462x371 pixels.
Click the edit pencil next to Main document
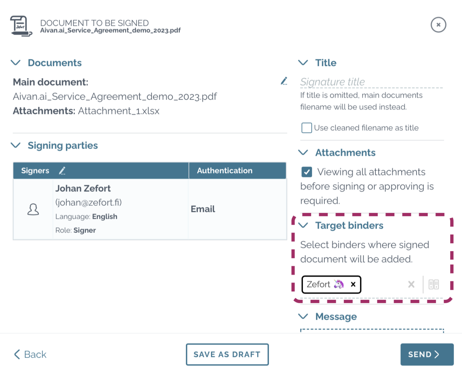[x=284, y=81]
